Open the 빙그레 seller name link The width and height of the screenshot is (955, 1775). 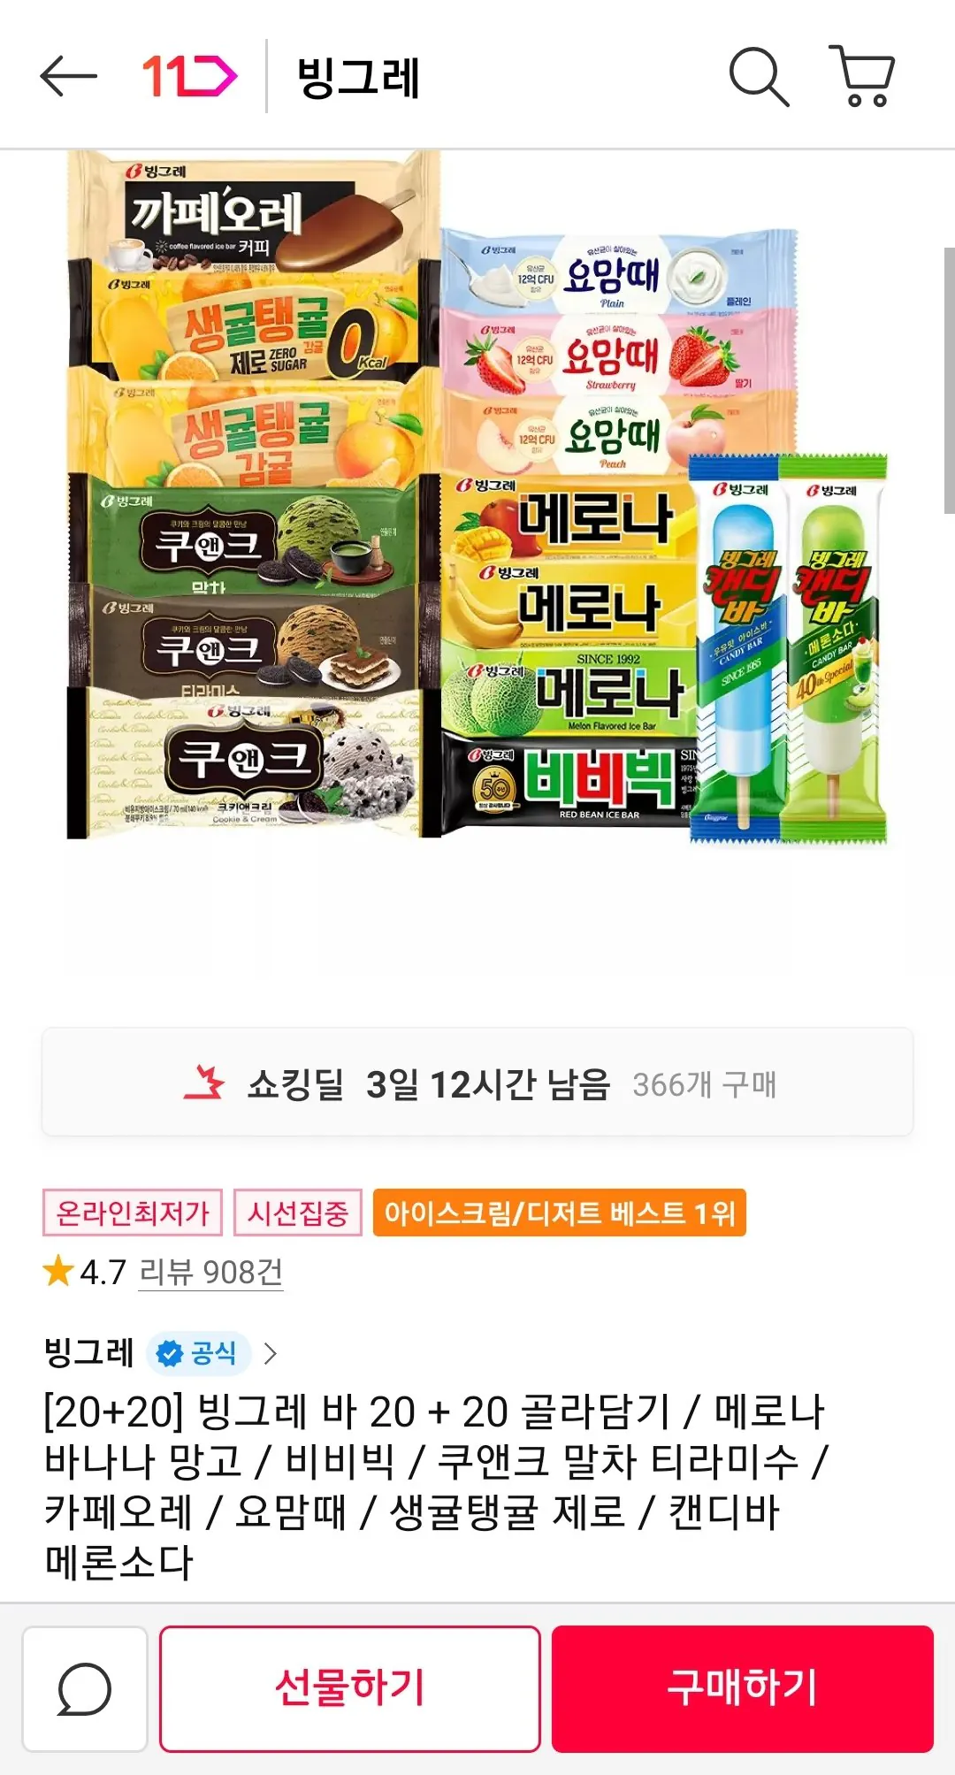point(88,1352)
